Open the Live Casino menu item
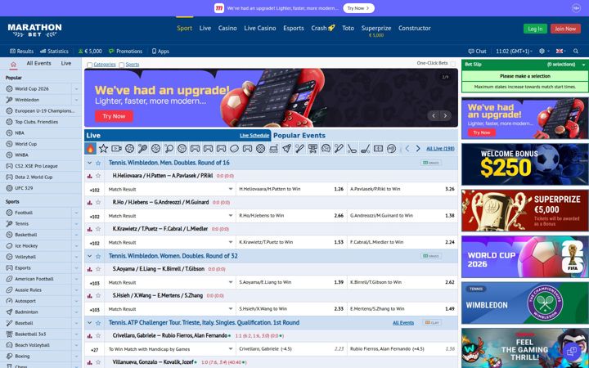 pos(260,28)
